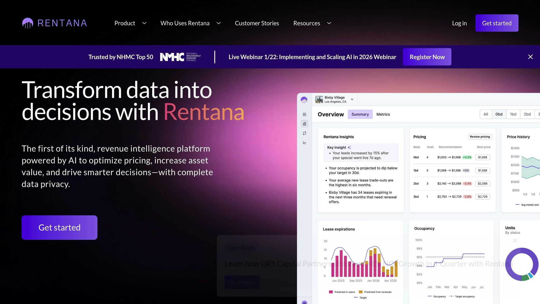This screenshot has width=540, height=304.
Task: Select the 0bd bedroom filter
Action: pos(499,114)
